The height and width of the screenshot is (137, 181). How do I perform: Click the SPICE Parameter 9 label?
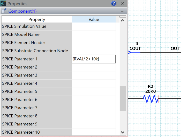click(20, 124)
